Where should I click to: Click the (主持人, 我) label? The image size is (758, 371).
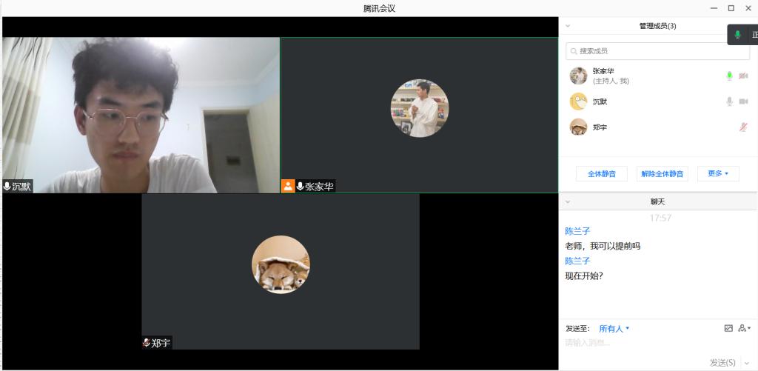[x=611, y=81]
